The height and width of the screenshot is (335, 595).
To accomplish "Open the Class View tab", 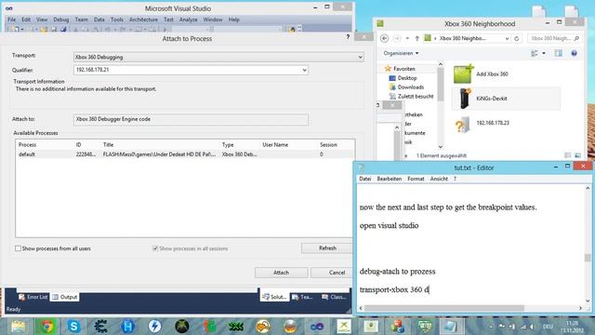I will pyautogui.click(x=334, y=297).
